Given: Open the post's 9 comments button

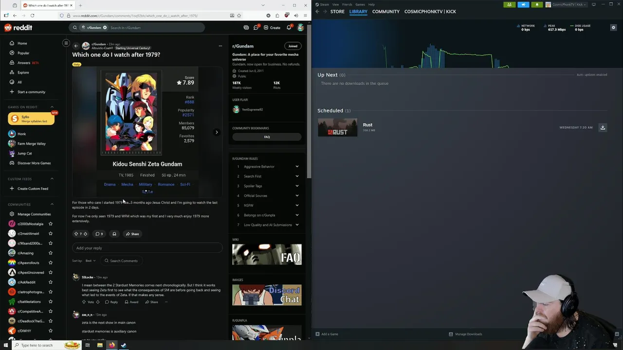Looking at the screenshot, I should coord(99,234).
